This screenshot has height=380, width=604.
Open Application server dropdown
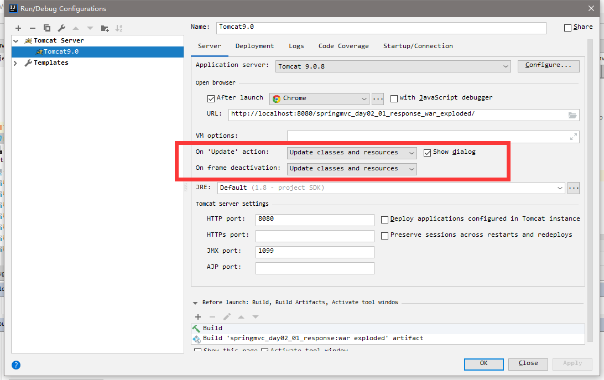point(393,66)
